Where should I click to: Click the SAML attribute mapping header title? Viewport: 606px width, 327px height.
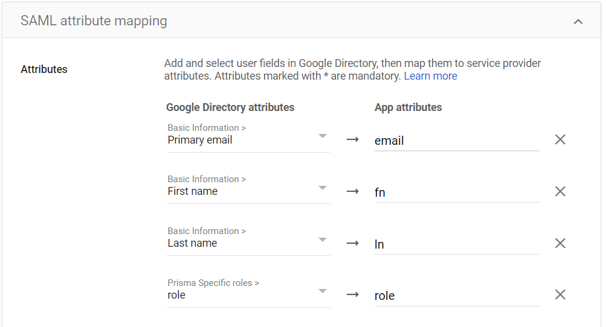(x=94, y=21)
